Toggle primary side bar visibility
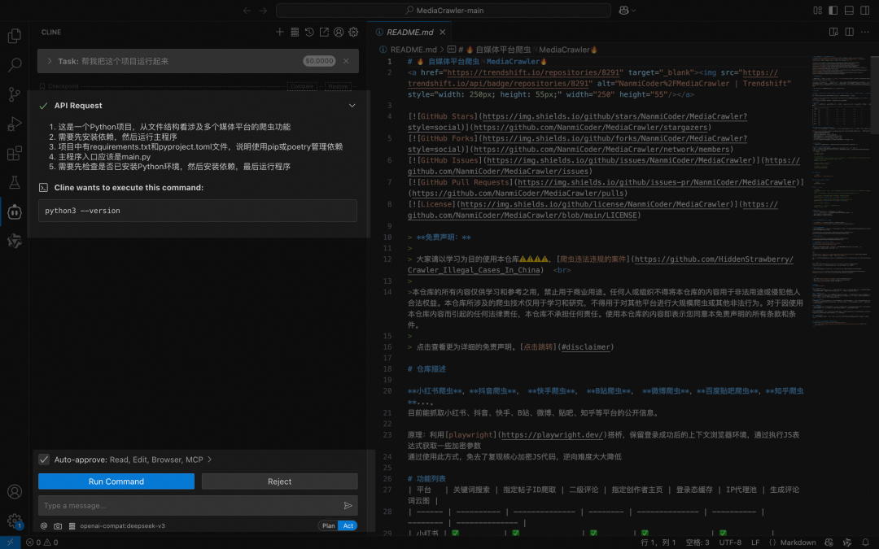Screen dimensions: 879x549 (833, 10)
